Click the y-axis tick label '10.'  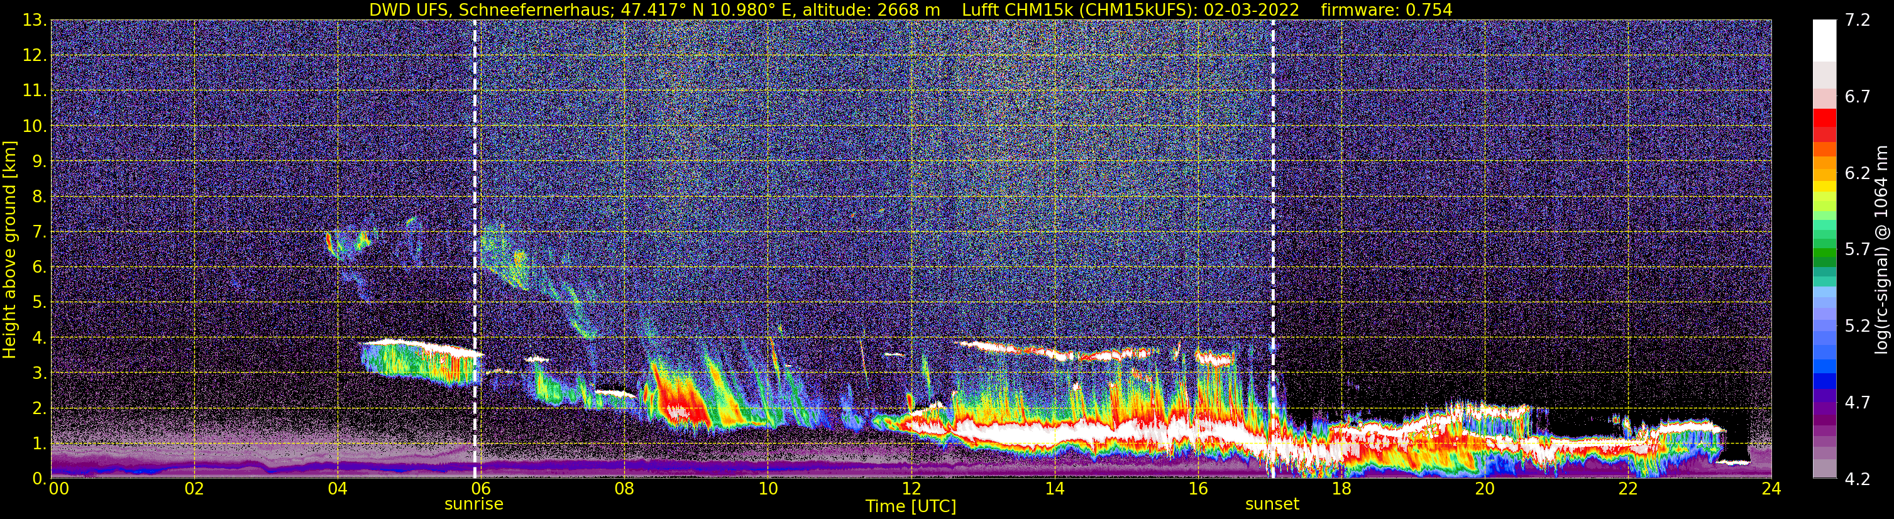tap(35, 126)
